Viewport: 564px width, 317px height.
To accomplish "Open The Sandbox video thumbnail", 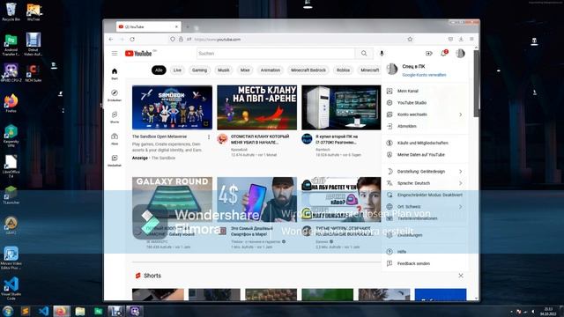I will point(172,107).
